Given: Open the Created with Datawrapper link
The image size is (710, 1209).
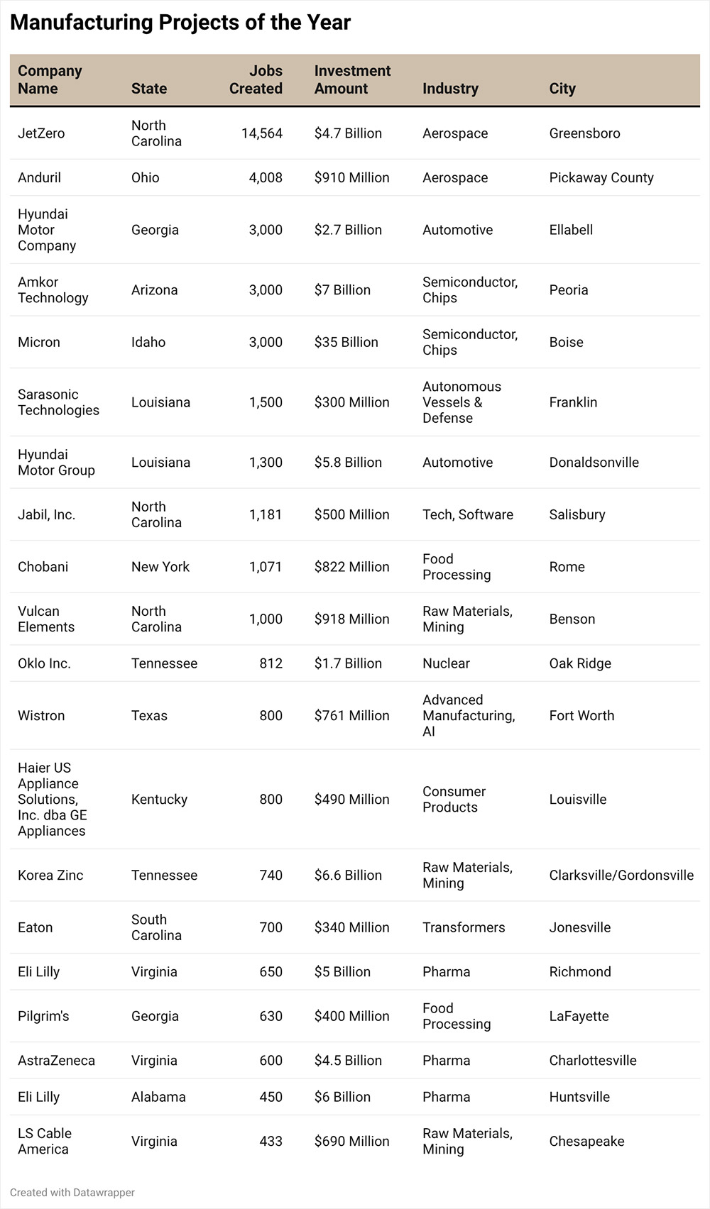Looking at the screenshot, I should pyautogui.click(x=72, y=1193).
